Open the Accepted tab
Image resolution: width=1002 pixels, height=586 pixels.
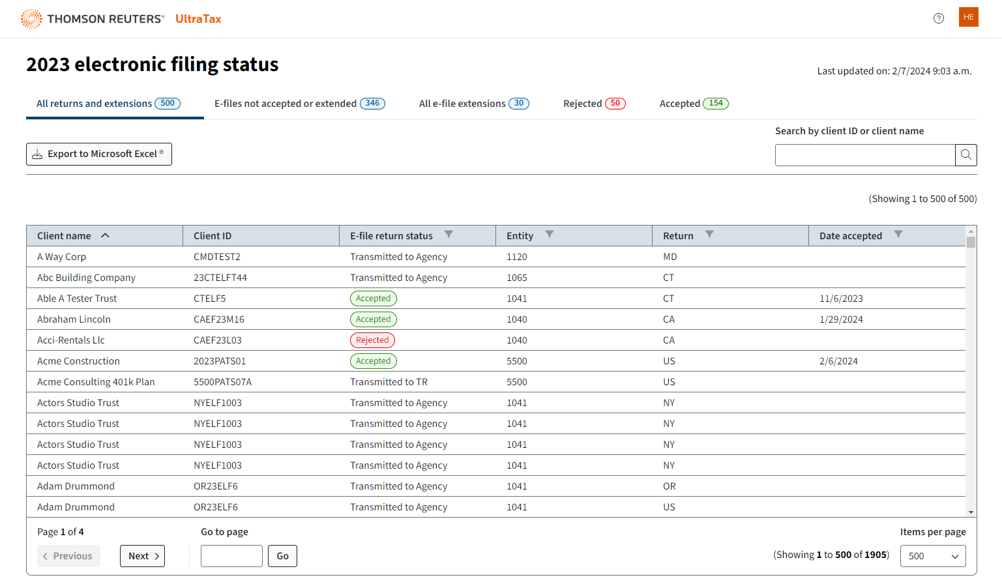(693, 104)
